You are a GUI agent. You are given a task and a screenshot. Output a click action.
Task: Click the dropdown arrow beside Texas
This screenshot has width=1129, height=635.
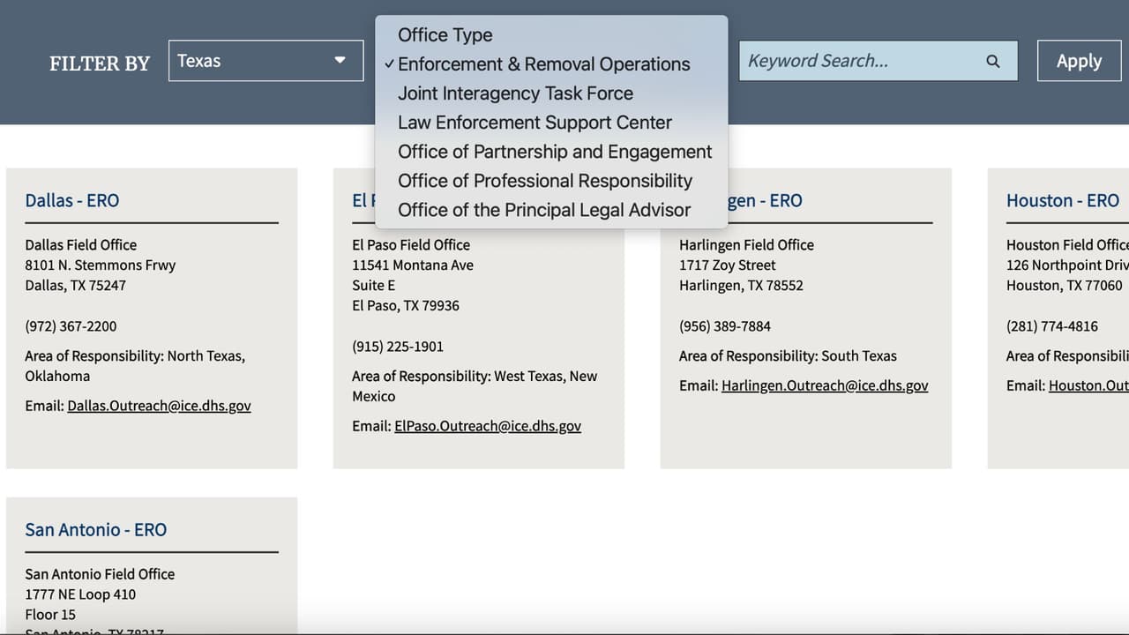point(340,61)
